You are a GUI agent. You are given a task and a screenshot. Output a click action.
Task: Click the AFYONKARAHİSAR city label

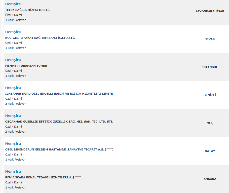click(x=210, y=11)
